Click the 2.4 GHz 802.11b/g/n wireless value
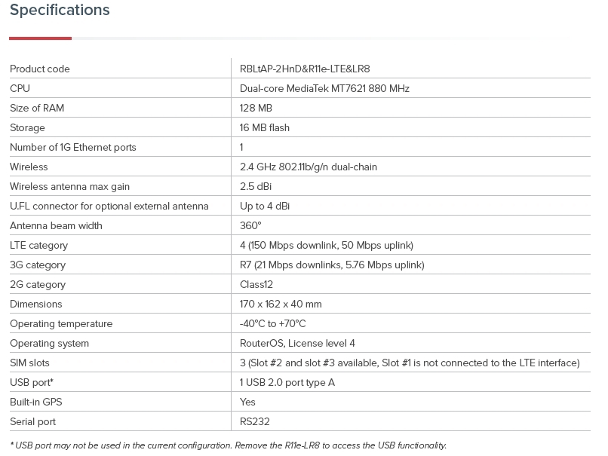 click(x=309, y=167)
